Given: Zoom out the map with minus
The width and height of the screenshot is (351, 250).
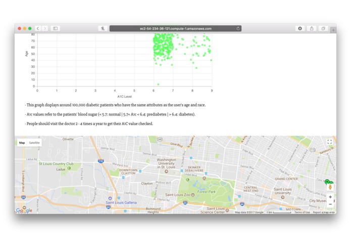Looking at the screenshot, I should coord(330,204).
